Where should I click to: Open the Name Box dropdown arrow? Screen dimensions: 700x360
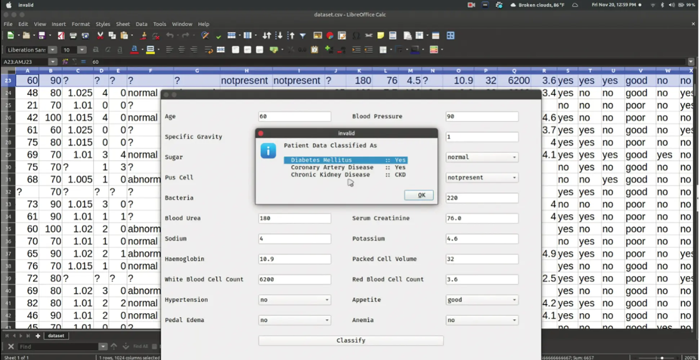(53, 62)
